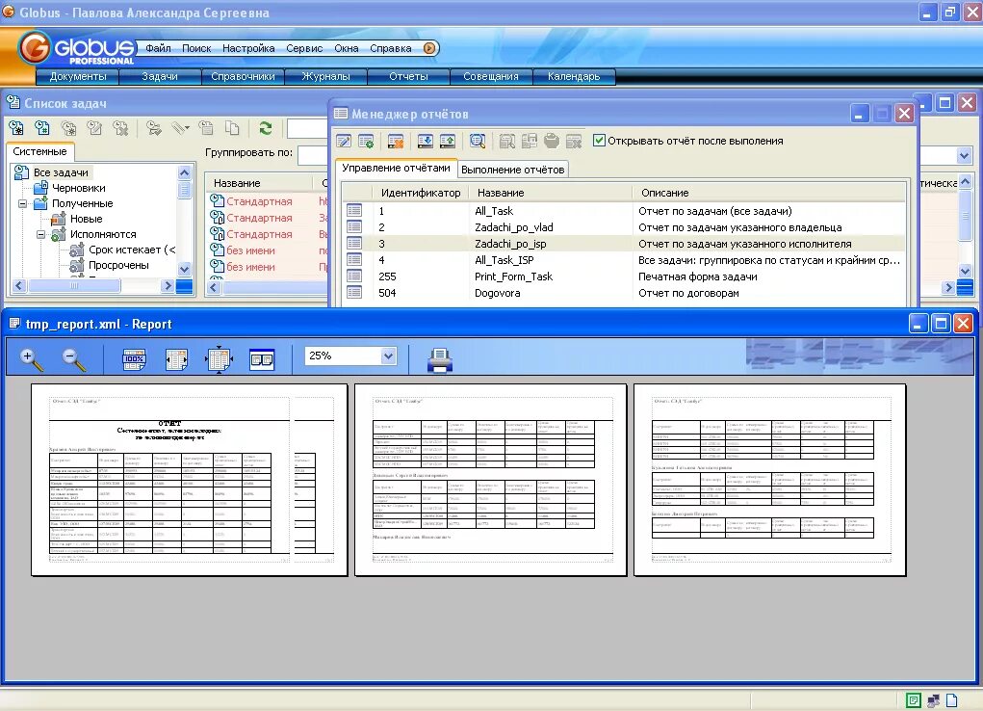Screen dimensions: 983x711
Task: Open the Сервис menu
Action: 304,48
